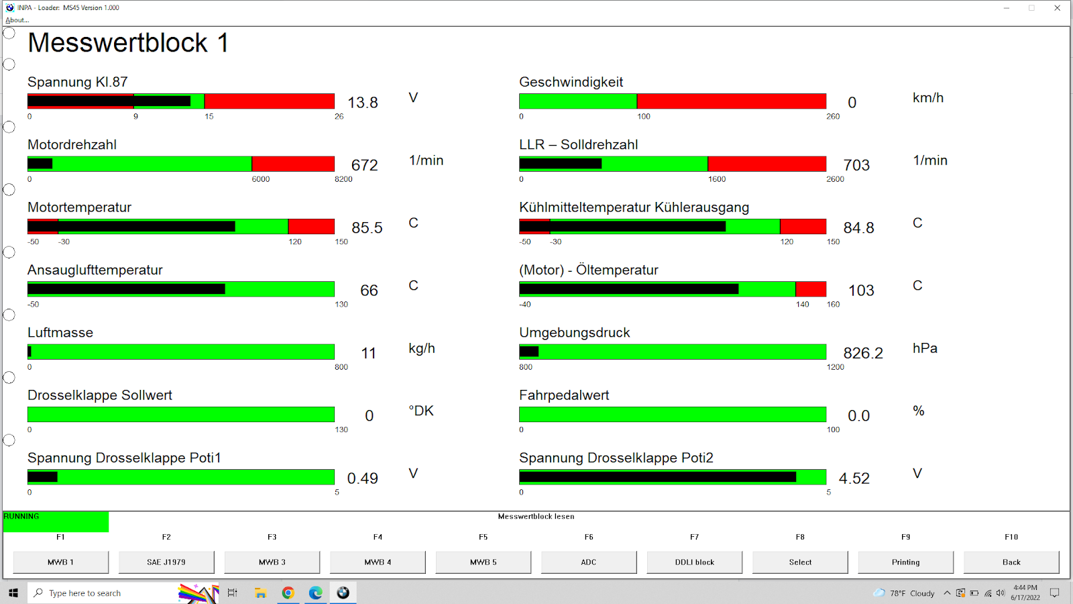Click the kg/h unit label
This screenshot has width=1073, height=604.
pos(422,348)
